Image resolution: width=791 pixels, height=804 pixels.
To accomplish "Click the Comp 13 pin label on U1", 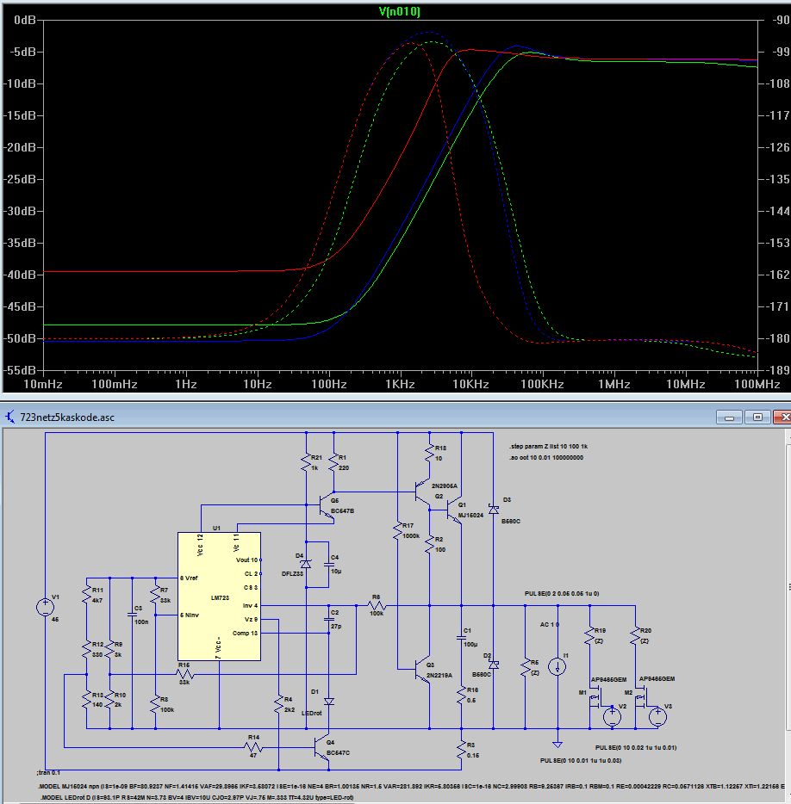I will pyautogui.click(x=245, y=634).
